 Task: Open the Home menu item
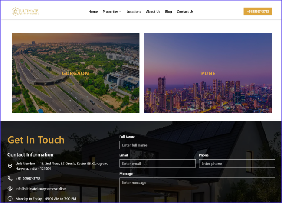coord(93,12)
